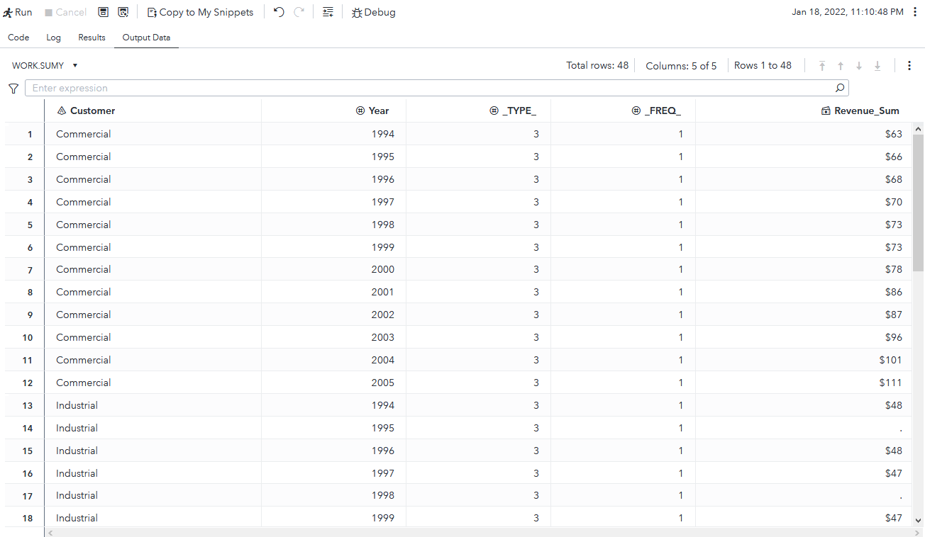Execute the filter expression search
This screenshot has width=925, height=537.
tap(840, 87)
